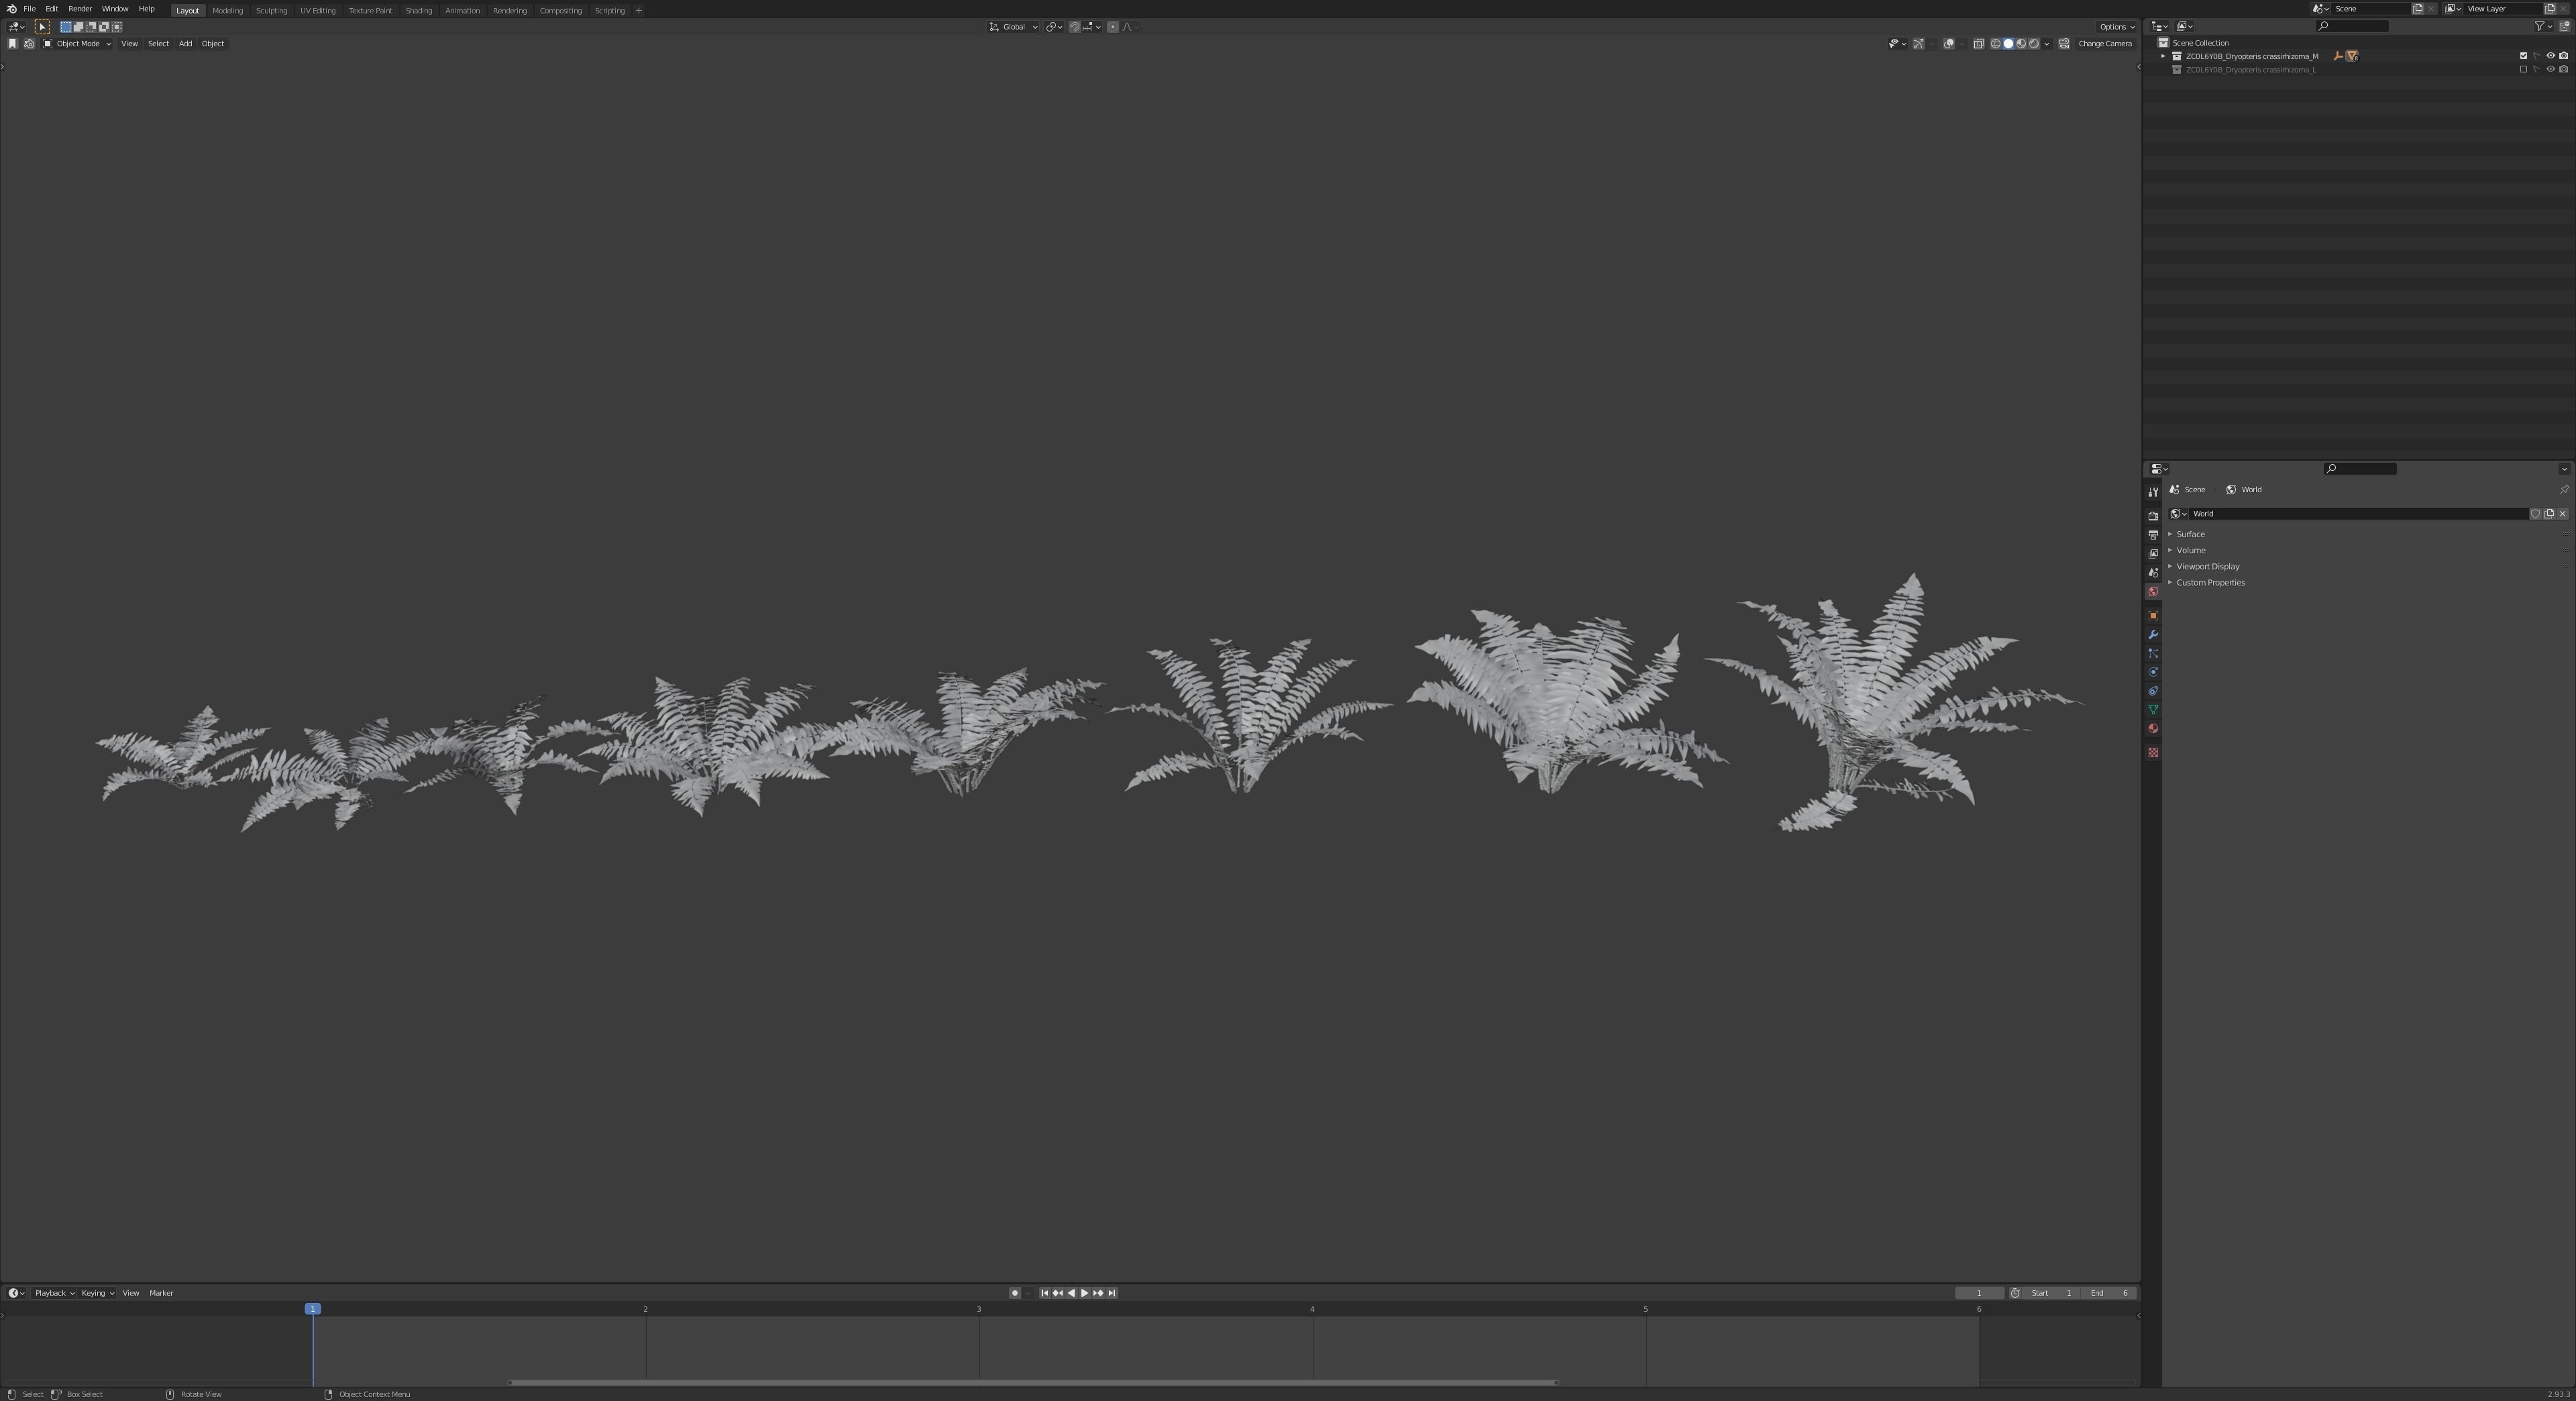Viewport: 2576px width, 1401px height.
Task: Select the tweak cursor tool icon
Action: point(42,27)
